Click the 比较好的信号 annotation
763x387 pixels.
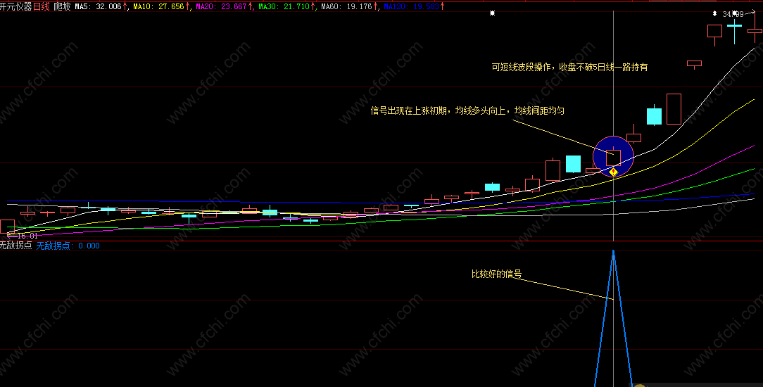(x=497, y=274)
